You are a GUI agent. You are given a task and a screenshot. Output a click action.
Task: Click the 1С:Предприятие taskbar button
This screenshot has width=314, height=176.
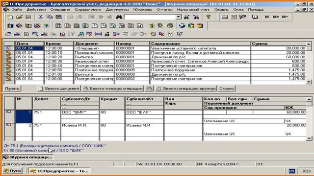(59, 171)
